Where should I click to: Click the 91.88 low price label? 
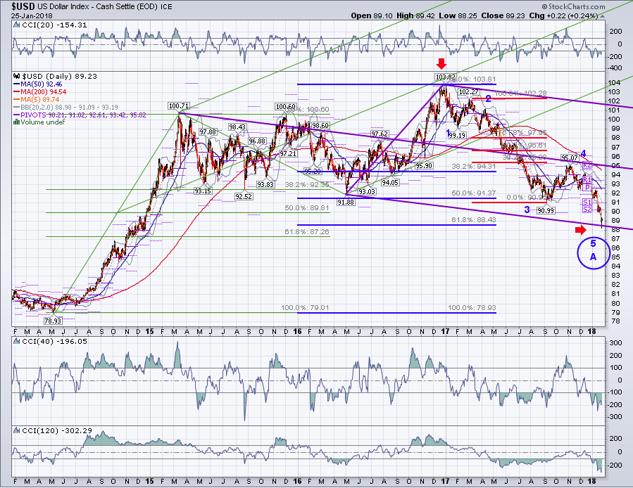tap(346, 203)
